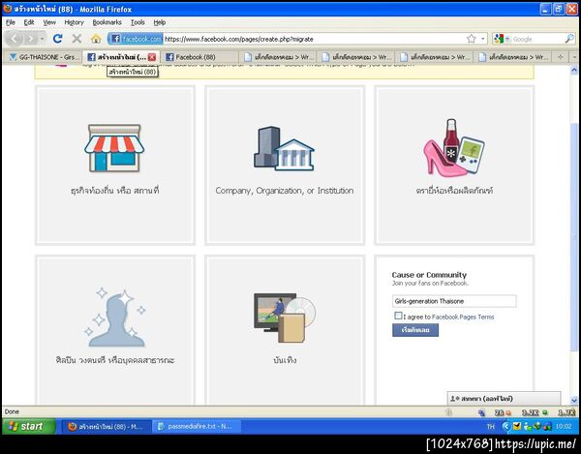Image resolution: width=581 pixels, height=454 pixels.
Task: Switch to the Facebook (88) tab
Action: pyautogui.click(x=199, y=57)
